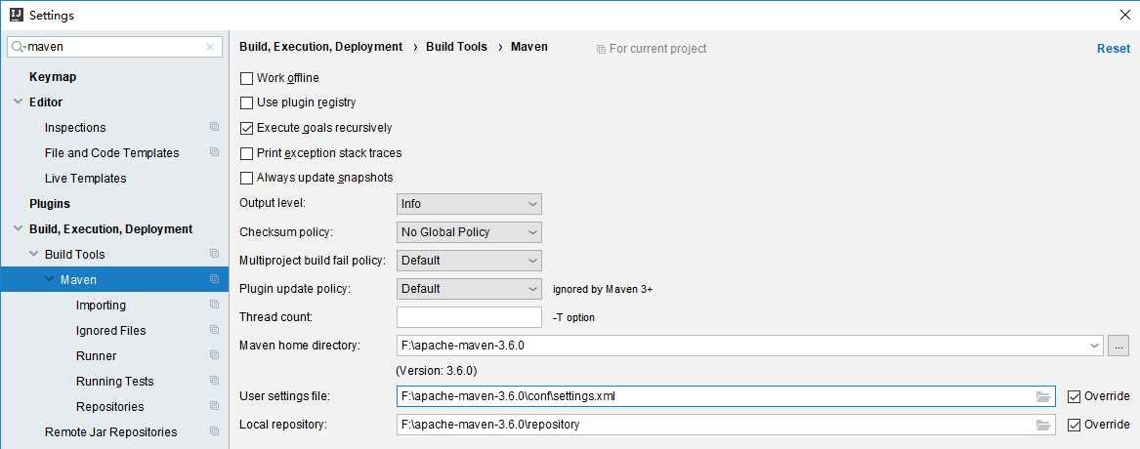Image resolution: width=1140 pixels, height=449 pixels.
Task: Click project-level icon next to Repositories
Action: click(214, 406)
